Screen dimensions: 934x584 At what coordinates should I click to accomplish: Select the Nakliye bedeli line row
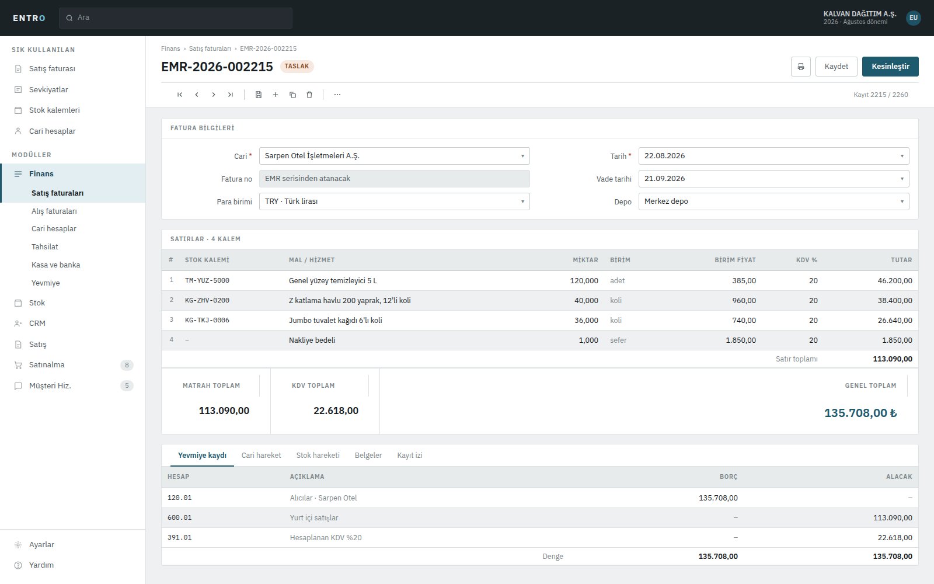[539, 340]
